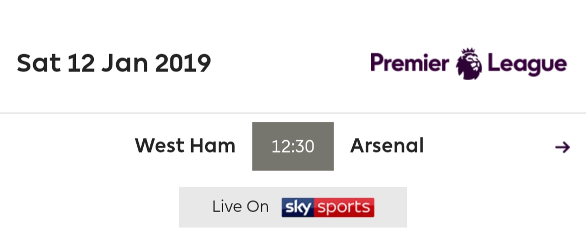The height and width of the screenshot is (243, 586).
Task: Click the grey broadcaster banner left of "Live On"
Action: 195,207
